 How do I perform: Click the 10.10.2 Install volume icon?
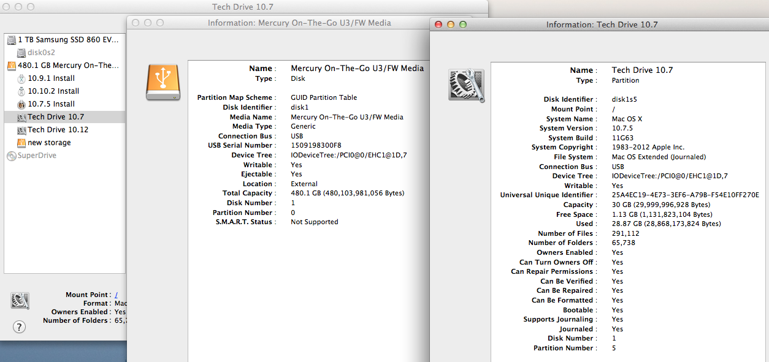click(21, 91)
